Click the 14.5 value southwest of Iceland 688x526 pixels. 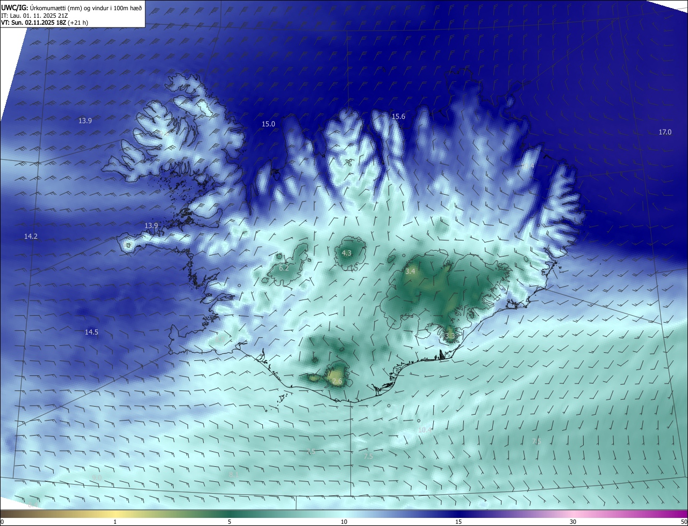[91, 332]
